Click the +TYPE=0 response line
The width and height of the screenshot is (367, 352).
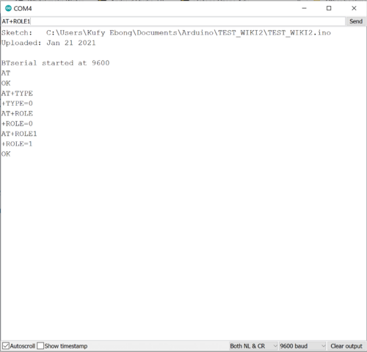[x=17, y=104]
